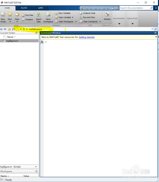The height and width of the screenshot is (182, 159).
Task: Go up one folder level
Action: [9, 29]
